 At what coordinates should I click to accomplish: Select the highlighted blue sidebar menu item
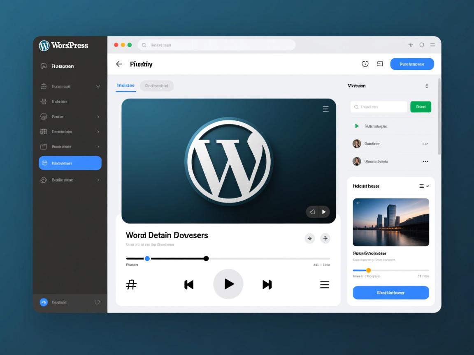[70, 163]
